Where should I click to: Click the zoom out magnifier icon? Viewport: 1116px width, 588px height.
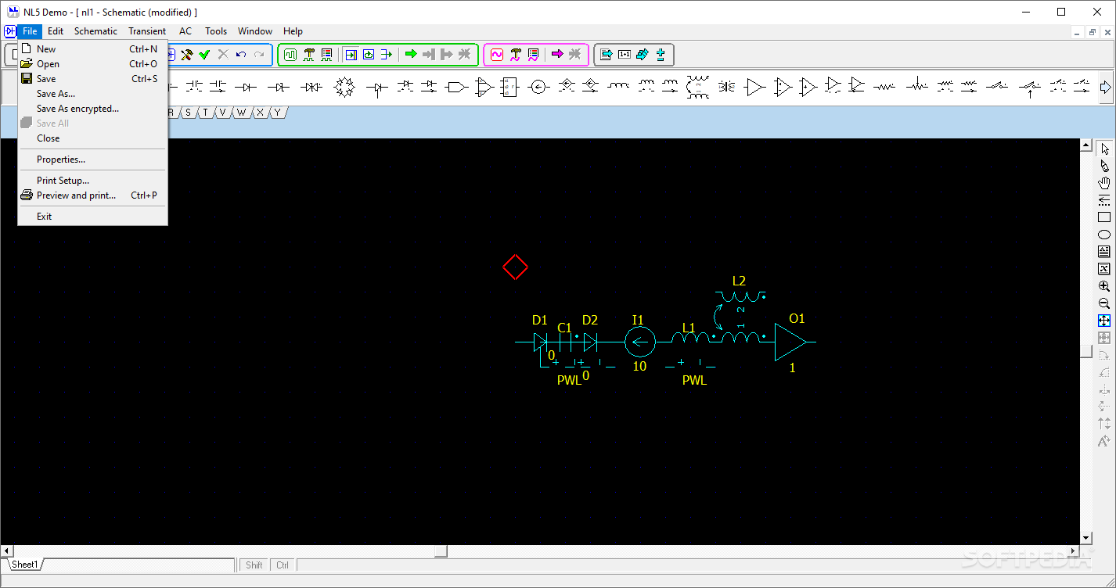(x=1104, y=303)
